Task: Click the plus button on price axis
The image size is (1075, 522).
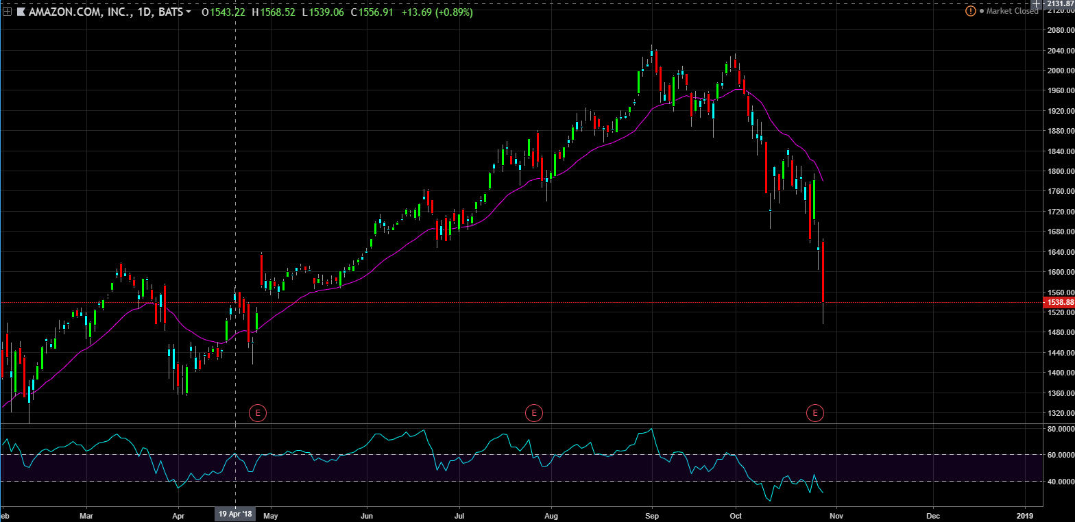Action: point(1036,4)
